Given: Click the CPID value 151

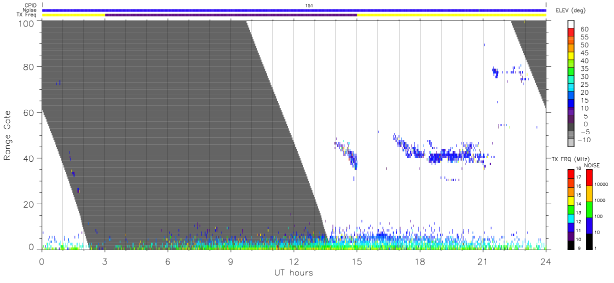Looking at the screenshot, I should (309, 5).
